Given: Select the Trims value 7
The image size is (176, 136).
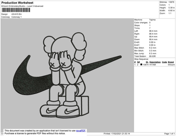Looking at the screenshot, I should [x=150, y=28].
